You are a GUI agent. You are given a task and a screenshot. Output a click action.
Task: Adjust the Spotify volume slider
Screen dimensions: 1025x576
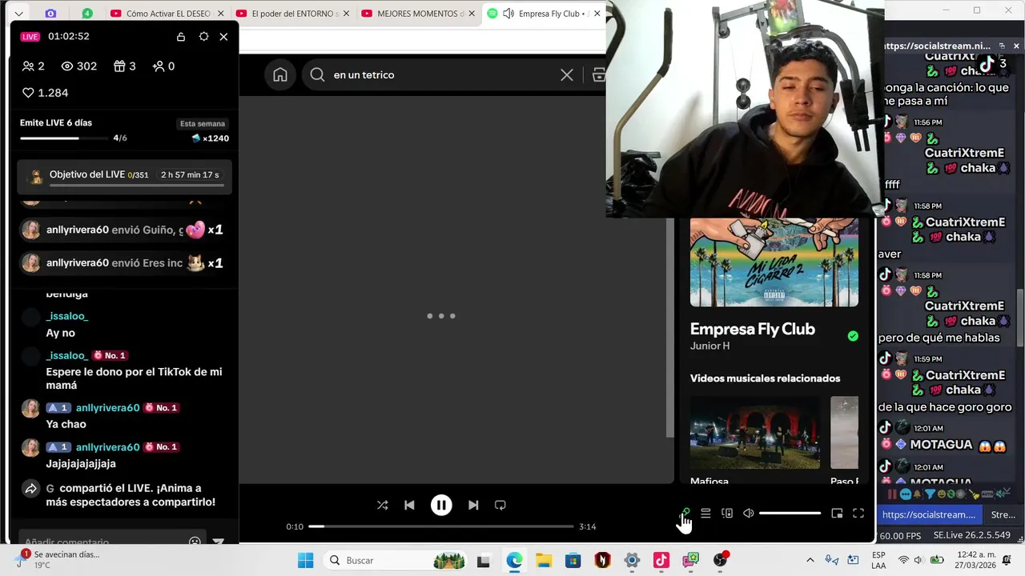pyautogui.click(x=790, y=514)
